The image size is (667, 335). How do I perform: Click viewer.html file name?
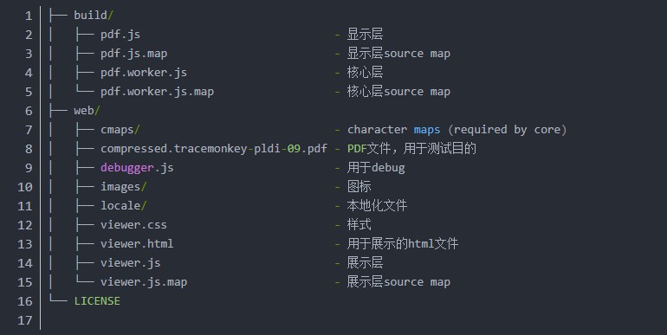(x=137, y=244)
